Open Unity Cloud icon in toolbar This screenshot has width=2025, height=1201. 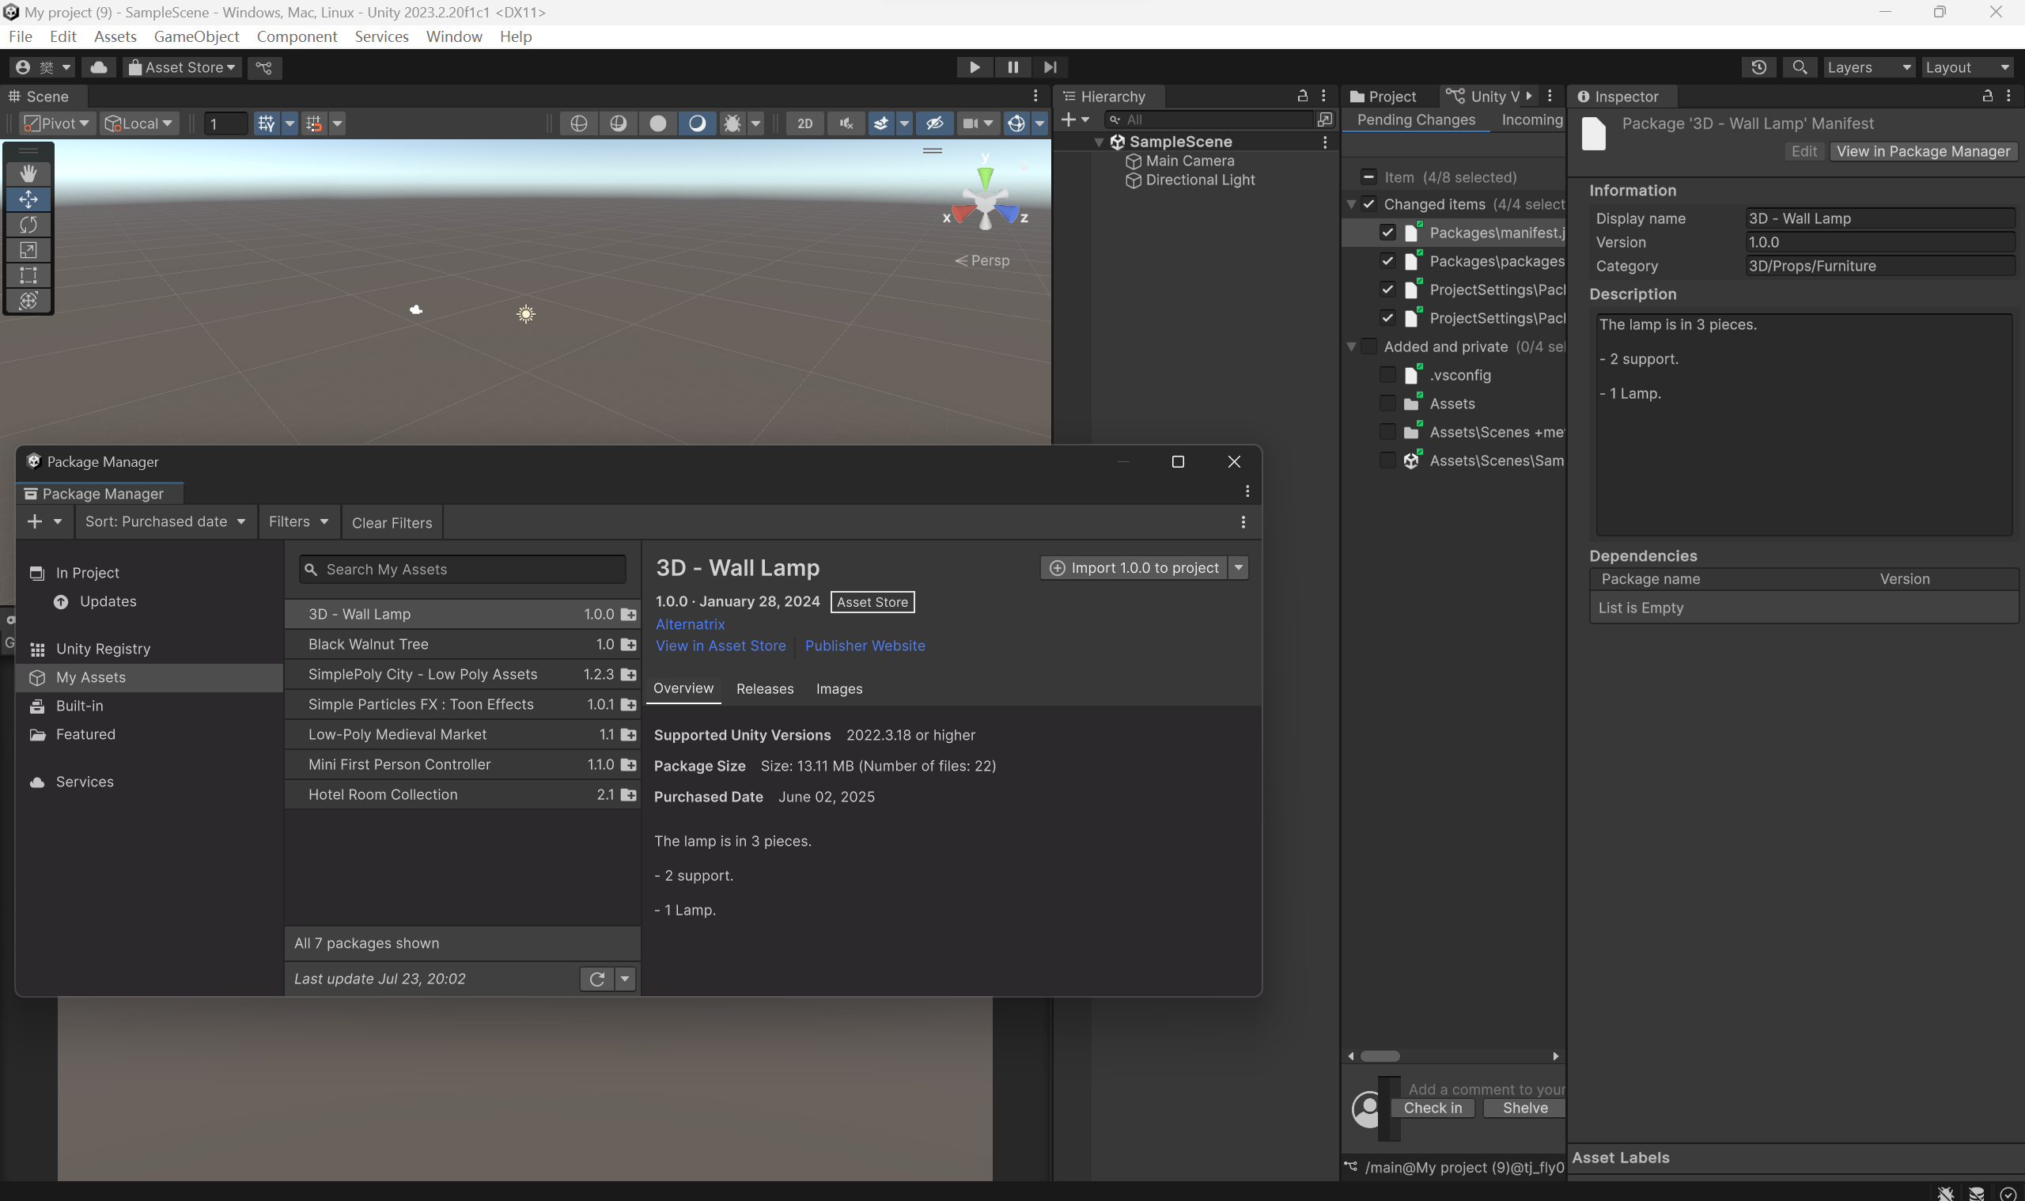(99, 67)
